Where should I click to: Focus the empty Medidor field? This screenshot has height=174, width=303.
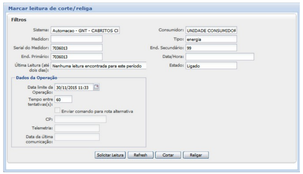pyautogui.click(x=76, y=39)
